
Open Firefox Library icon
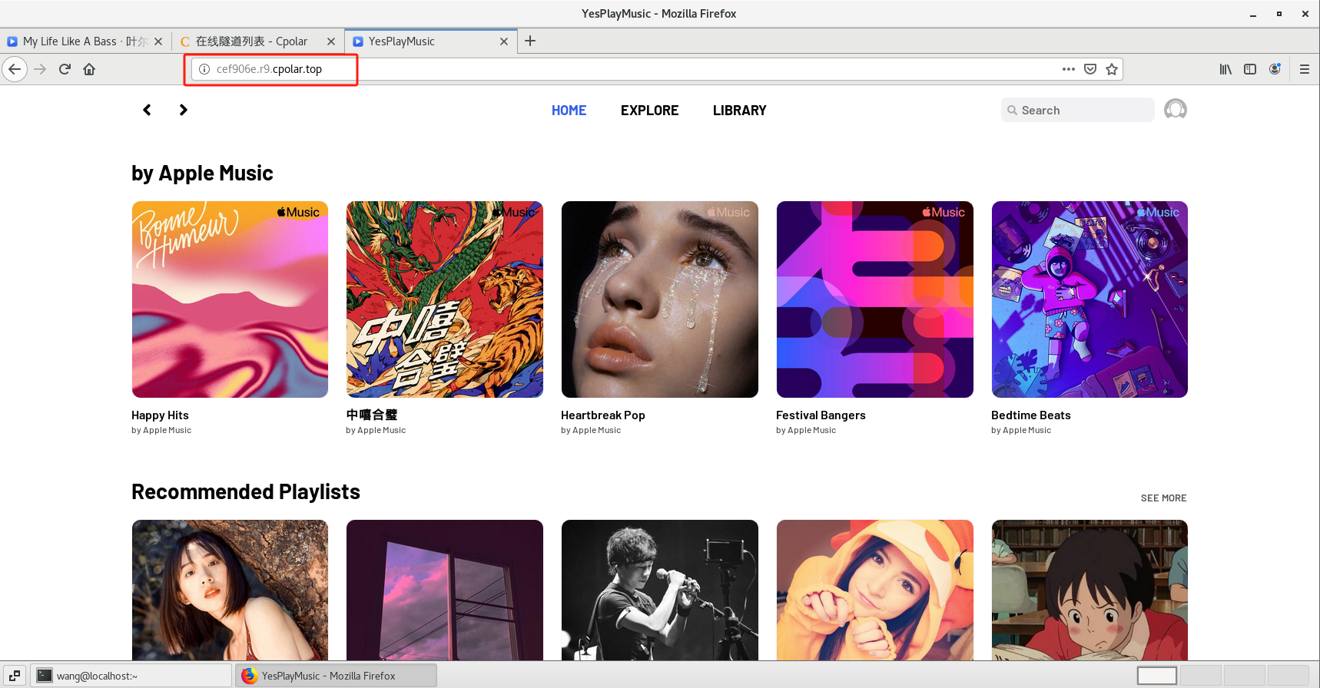[x=1225, y=69]
